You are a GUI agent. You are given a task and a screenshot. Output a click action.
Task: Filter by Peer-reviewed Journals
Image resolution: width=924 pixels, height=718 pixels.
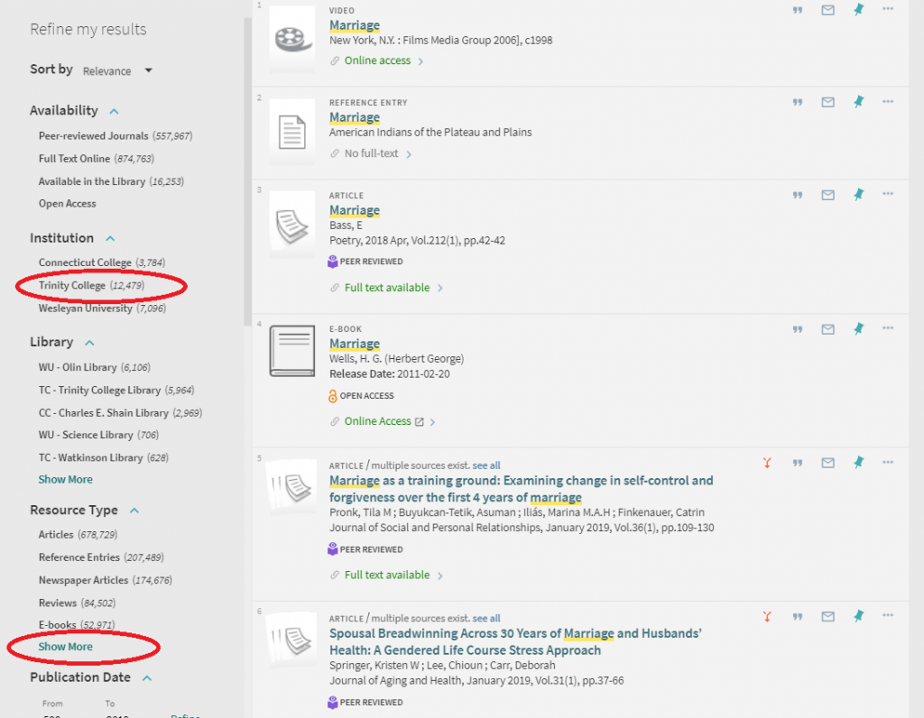click(x=115, y=136)
